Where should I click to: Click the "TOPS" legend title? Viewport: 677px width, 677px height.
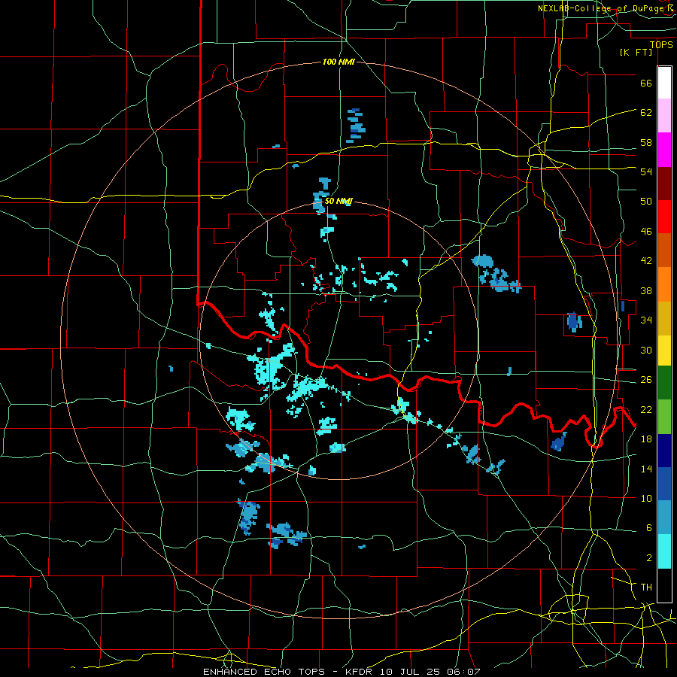pos(661,45)
